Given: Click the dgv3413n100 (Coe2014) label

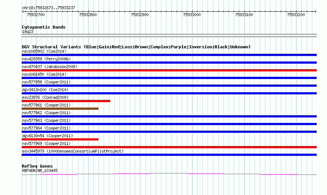Looking at the screenshot, I should (x=45, y=90).
